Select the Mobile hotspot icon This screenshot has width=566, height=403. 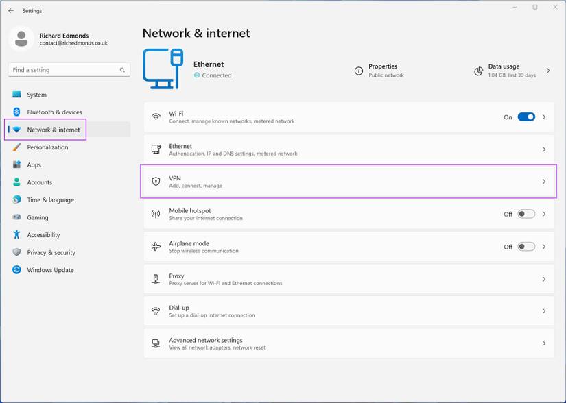(156, 213)
